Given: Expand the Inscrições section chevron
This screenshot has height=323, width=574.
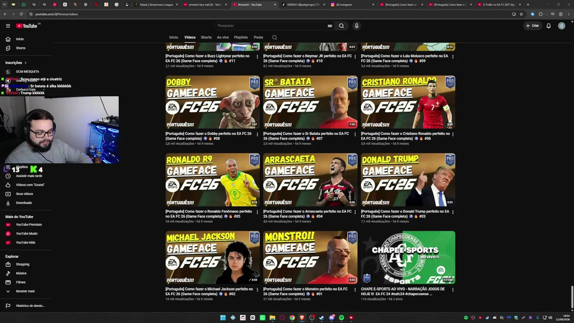Looking at the screenshot, I should tap(26, 63).
